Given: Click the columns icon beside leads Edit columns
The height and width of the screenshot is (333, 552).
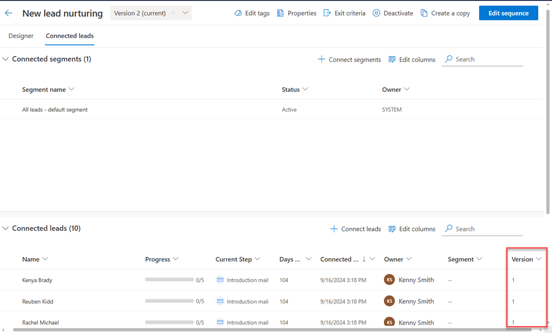Looking at the screenshot, I should click(392, 229).
